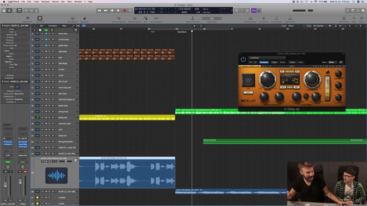Open the H-Delay View Editor dropdown

tap(333, 62)
